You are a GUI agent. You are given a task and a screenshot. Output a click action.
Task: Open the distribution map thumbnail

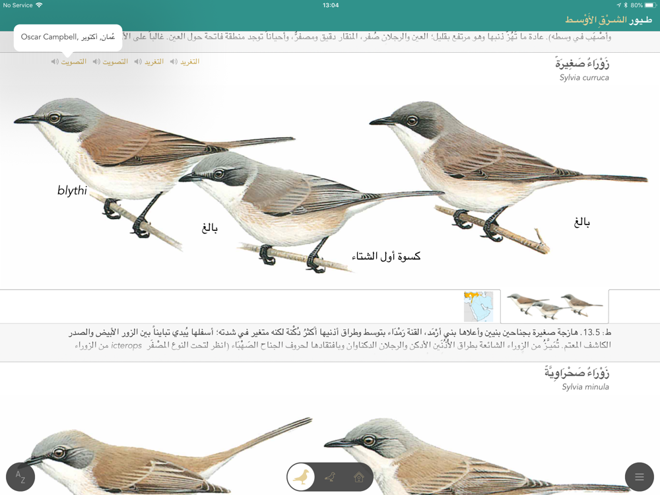pyautogui.click(x=478, y=306)
